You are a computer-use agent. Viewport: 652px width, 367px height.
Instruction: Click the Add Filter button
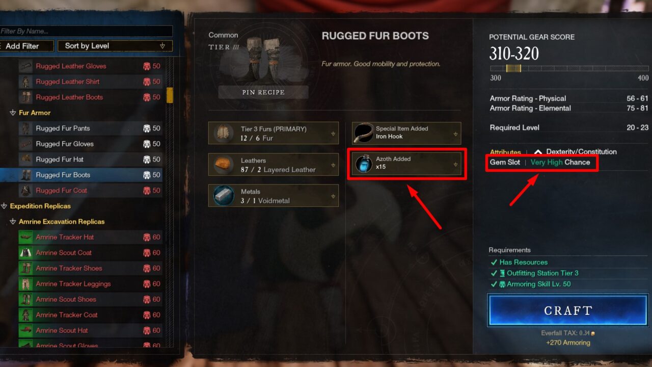tap(26, 46)
